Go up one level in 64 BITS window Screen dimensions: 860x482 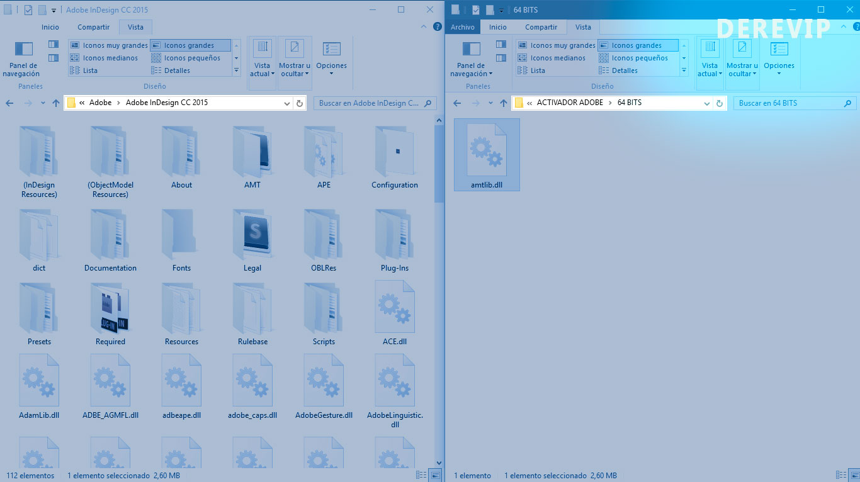pyautogui.click(x=504, y=103)
